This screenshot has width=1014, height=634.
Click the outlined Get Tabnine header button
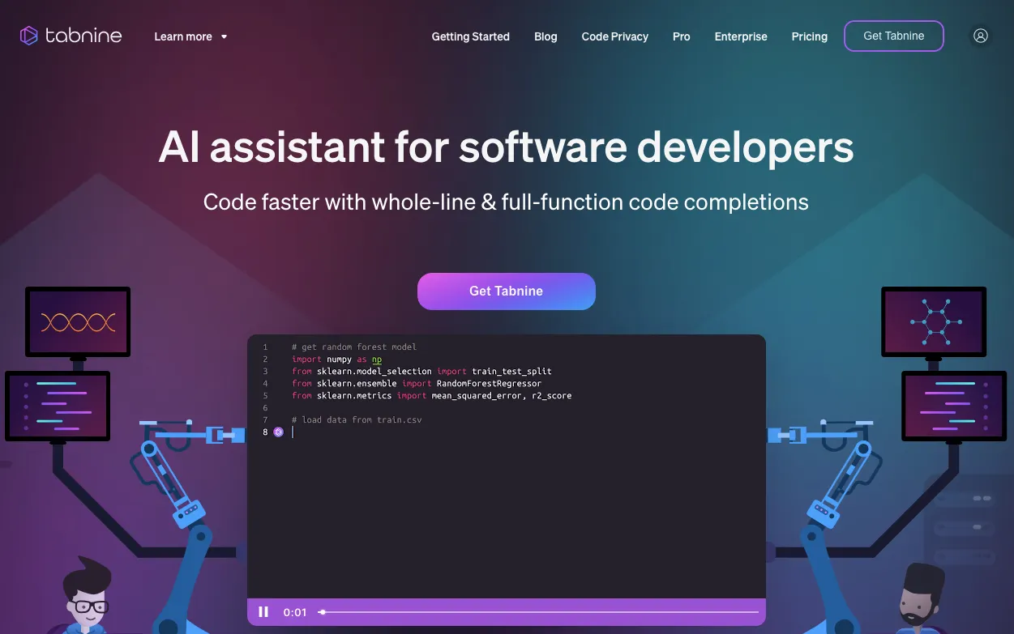[893, 36]
